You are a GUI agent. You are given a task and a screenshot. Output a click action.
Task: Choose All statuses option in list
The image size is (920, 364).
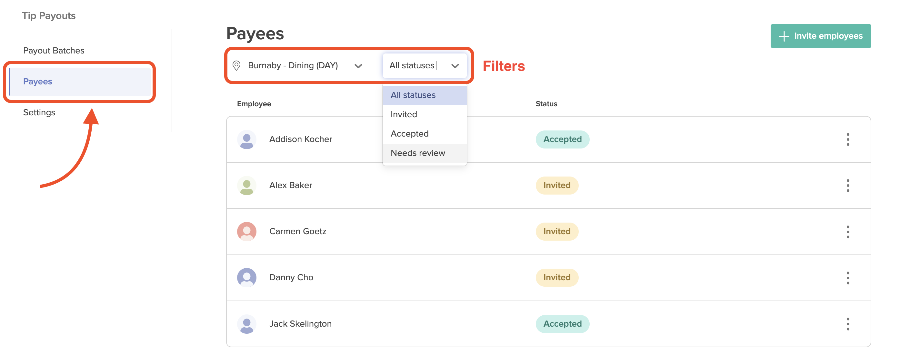424,95
